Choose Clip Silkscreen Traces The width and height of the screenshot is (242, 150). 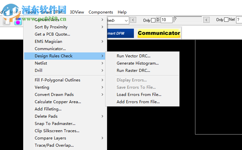point(65,131)
